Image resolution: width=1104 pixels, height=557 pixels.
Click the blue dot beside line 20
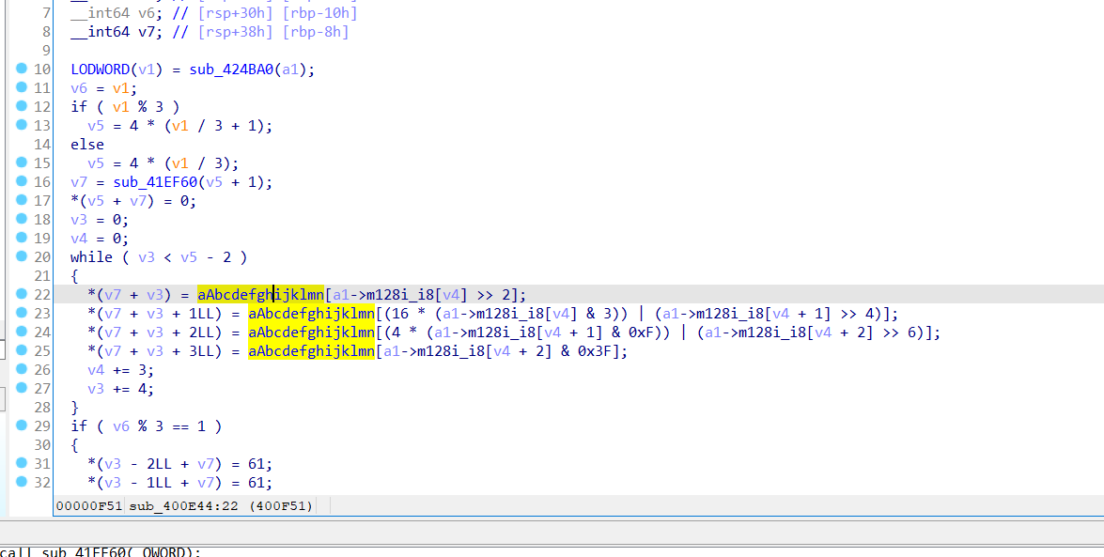pyautogui.click(x=21, y=256)
